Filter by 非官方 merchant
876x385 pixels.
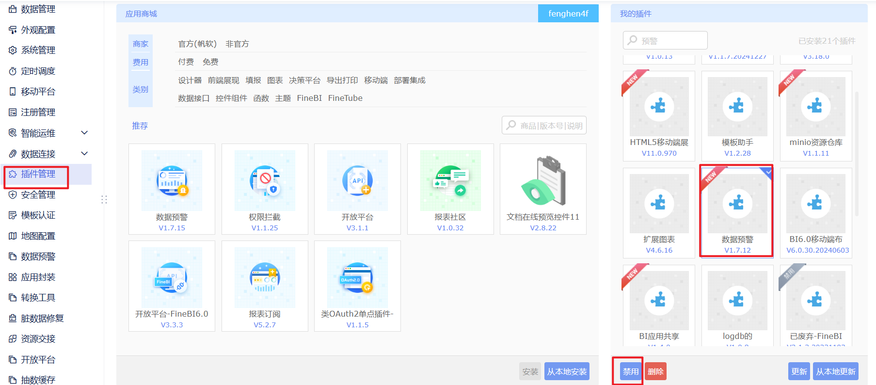[x=237, y=44]
